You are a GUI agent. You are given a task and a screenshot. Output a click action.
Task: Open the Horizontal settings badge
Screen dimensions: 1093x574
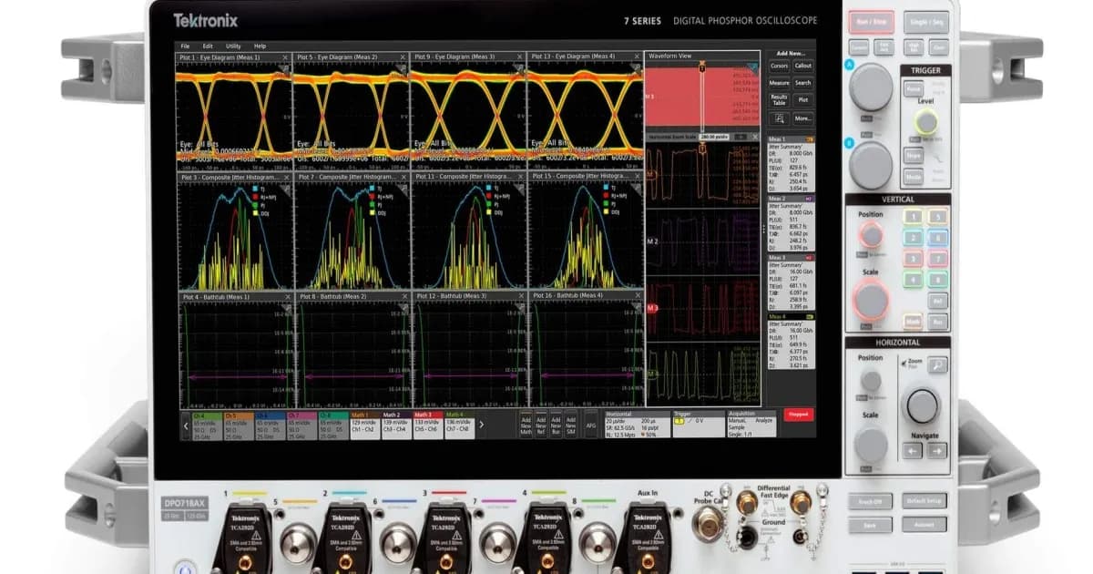(x=638, y=425)
